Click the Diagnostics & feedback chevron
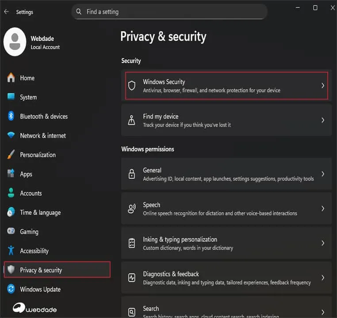This screenshot has height=318, width=337. coord(323,278)
